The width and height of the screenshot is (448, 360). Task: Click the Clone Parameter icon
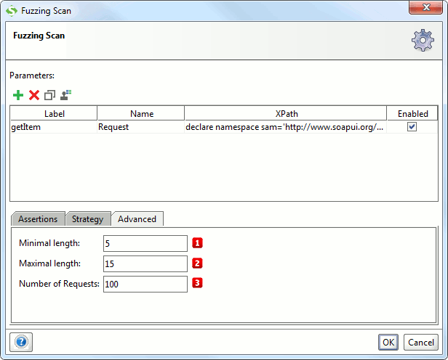coord(49,95)
